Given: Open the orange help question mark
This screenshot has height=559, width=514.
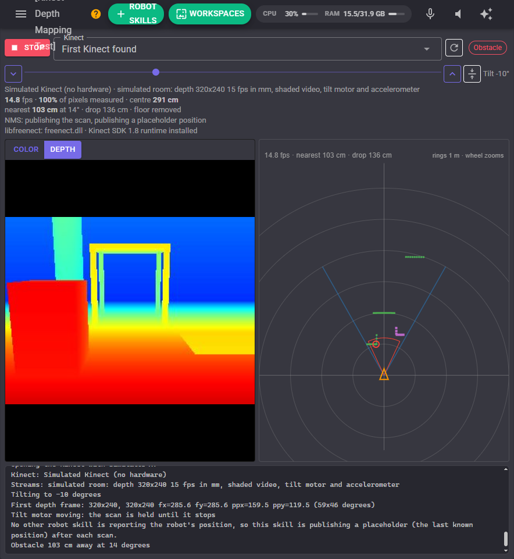Looking at the screenshot, I should (96, 14).
